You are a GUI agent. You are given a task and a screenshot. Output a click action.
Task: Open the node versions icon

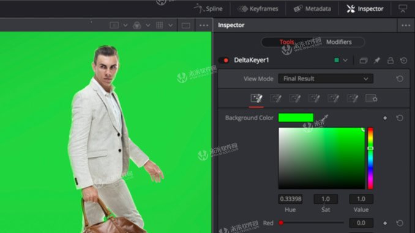tap(364, 61)
